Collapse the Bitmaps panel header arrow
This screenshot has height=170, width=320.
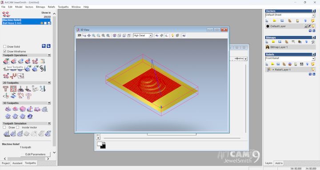point(314,37)
